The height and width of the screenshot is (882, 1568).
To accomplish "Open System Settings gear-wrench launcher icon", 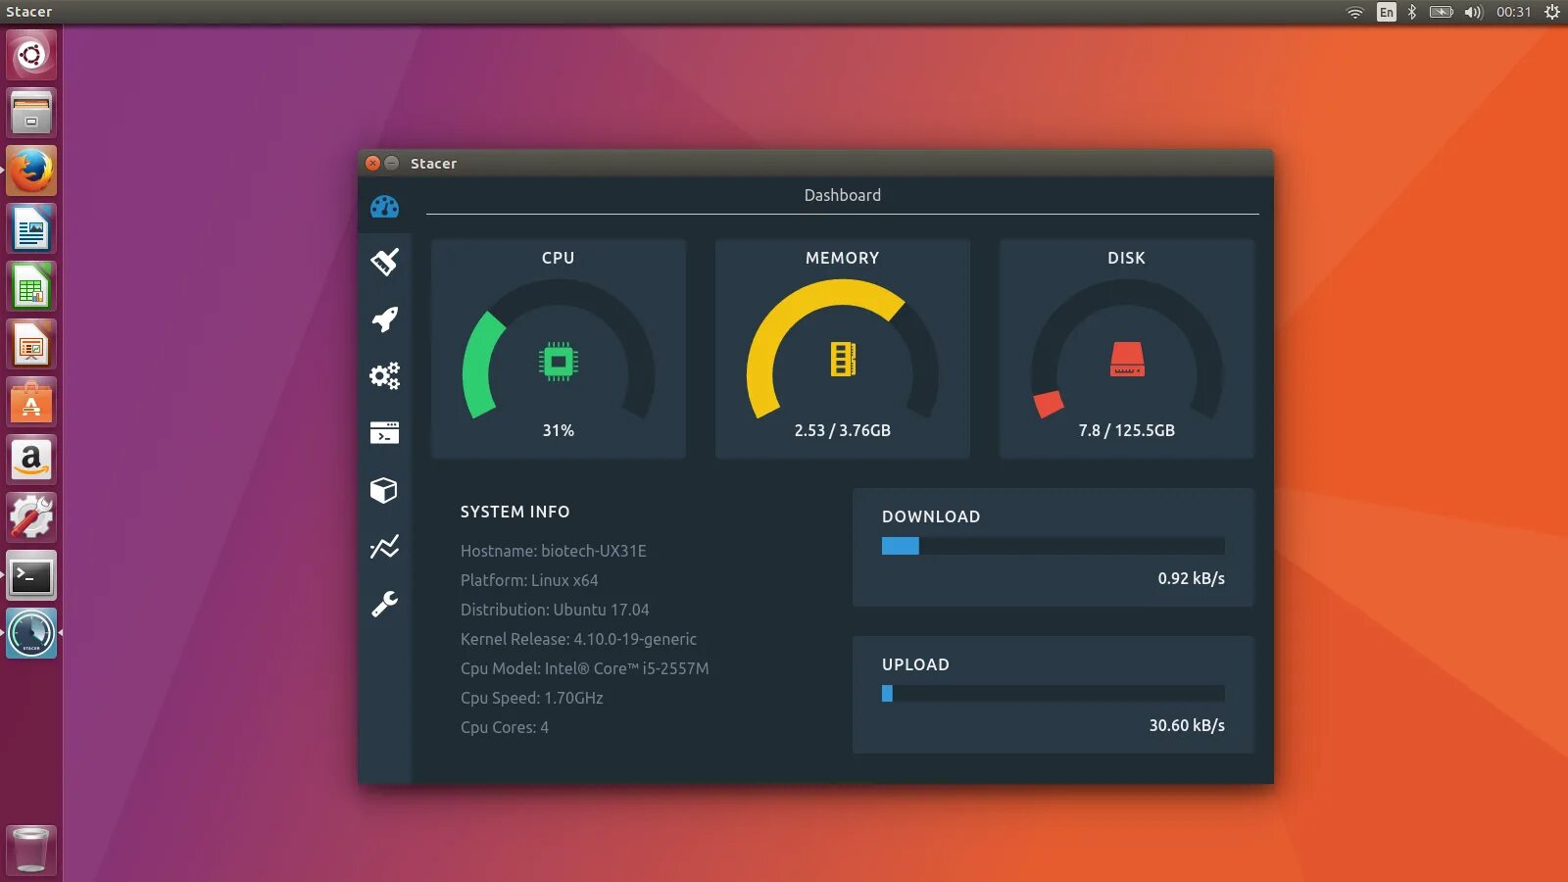I will pyautogui.click(x=31, y=518).
